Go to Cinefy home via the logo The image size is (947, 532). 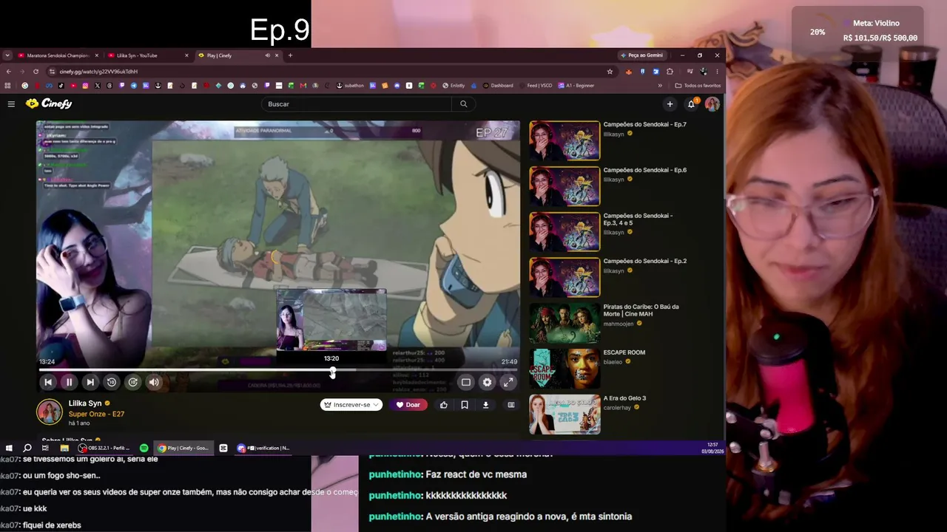click(x=49, y=104)
